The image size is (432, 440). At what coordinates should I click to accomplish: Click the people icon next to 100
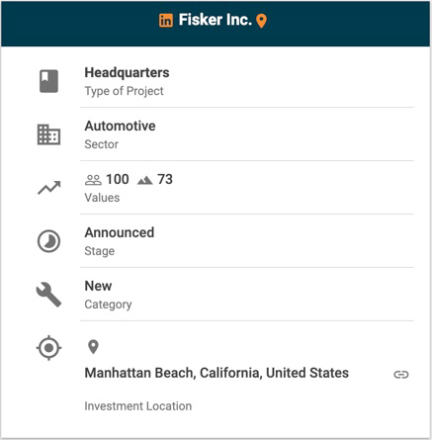tap(93, 180)
